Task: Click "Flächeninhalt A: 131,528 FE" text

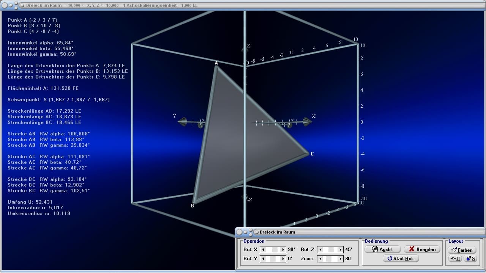Action: pos(43,88)
